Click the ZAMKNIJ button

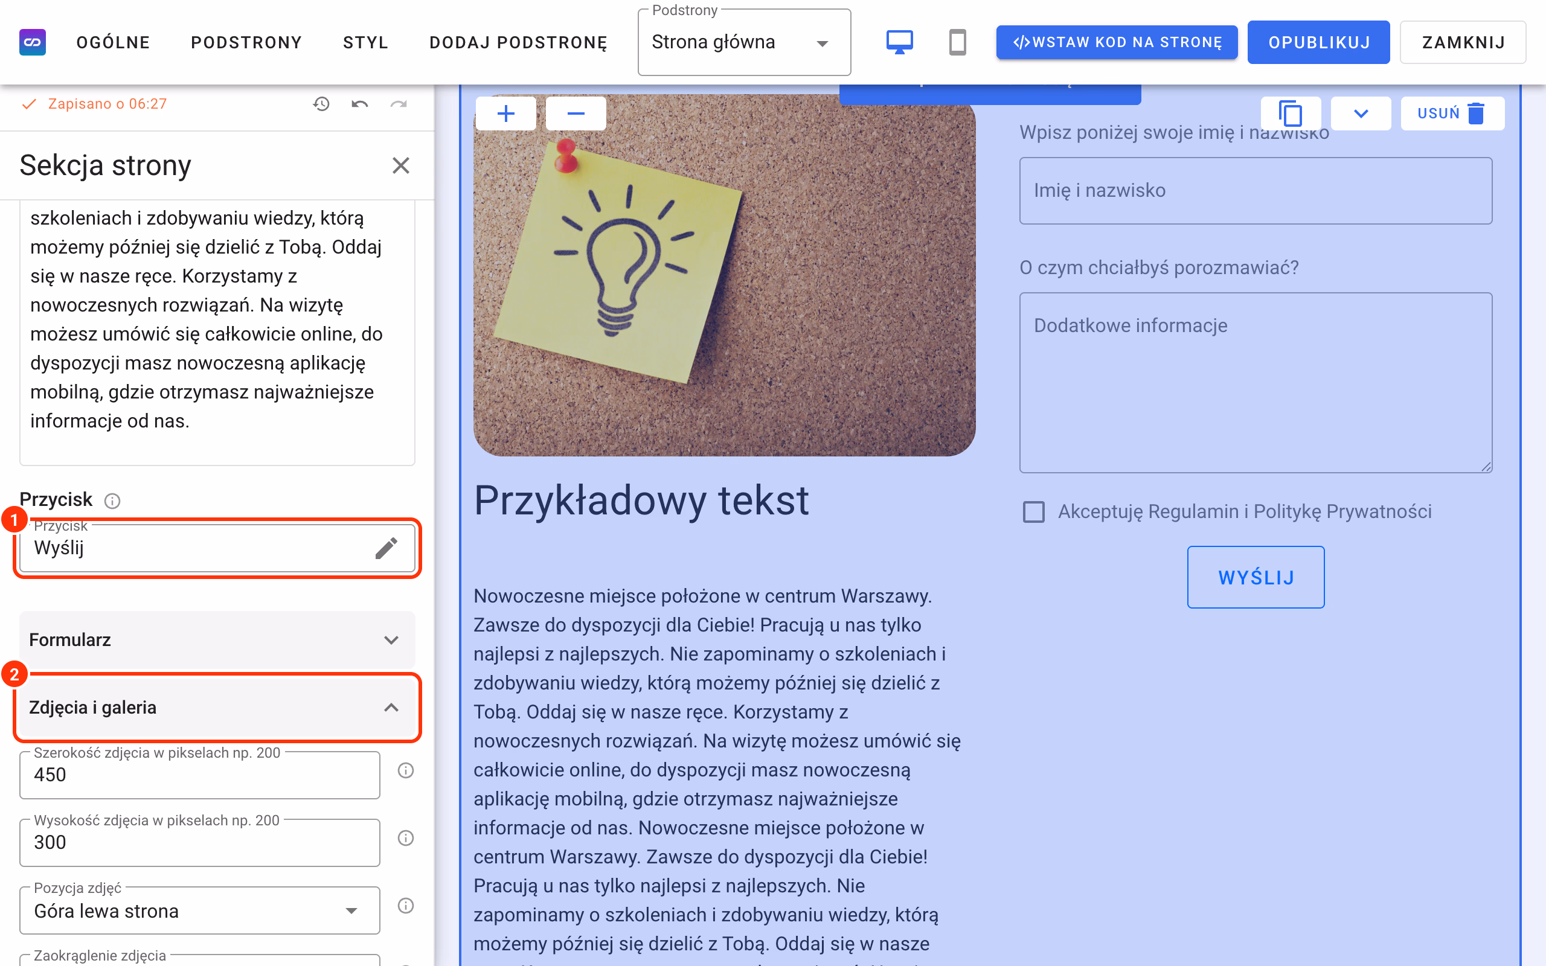tap(1463, 42)
